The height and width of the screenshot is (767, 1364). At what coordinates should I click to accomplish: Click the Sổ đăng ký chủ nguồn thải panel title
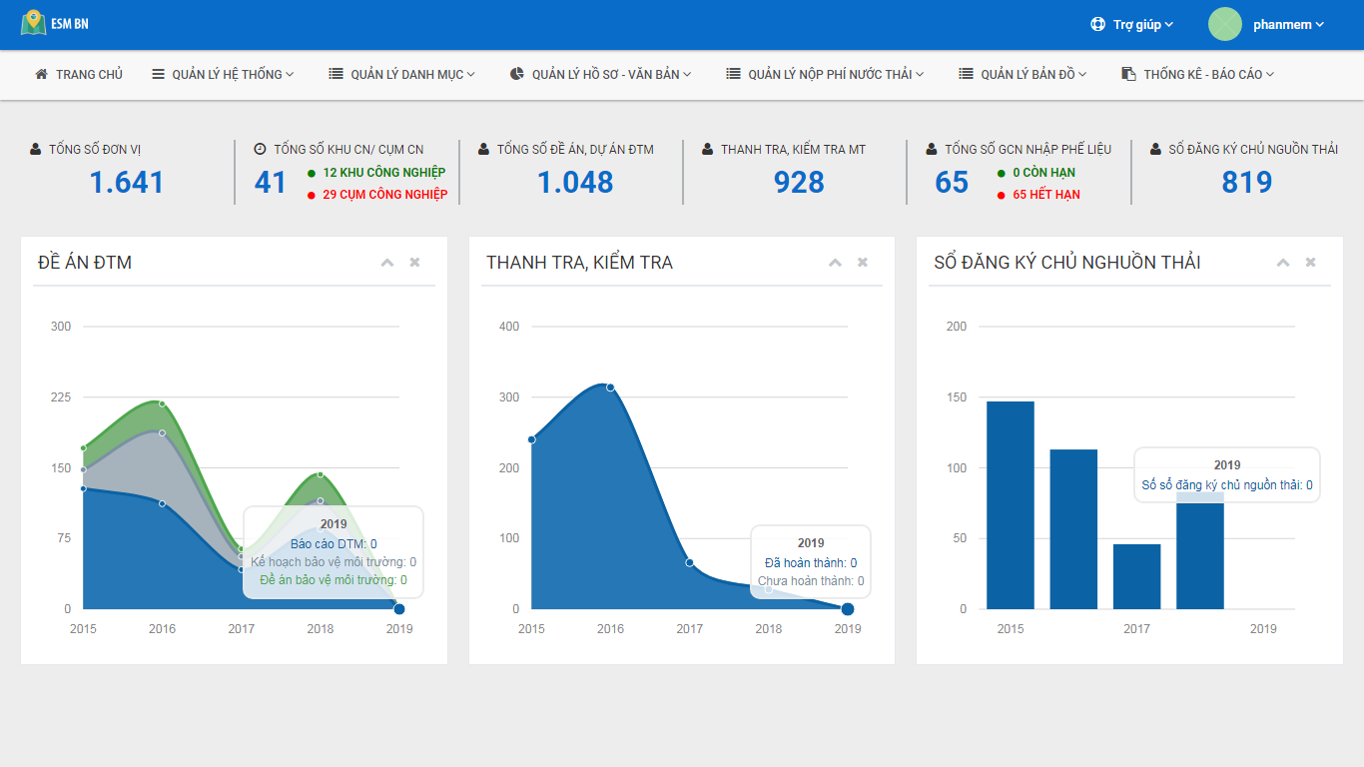tap(1067, 263)
